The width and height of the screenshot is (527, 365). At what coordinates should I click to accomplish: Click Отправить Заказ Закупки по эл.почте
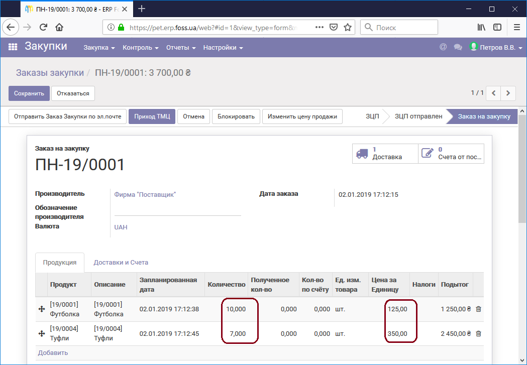coord(67,116)
